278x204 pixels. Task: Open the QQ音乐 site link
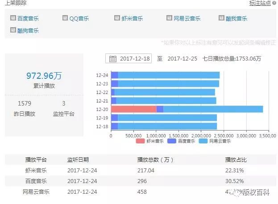(79, 18)
